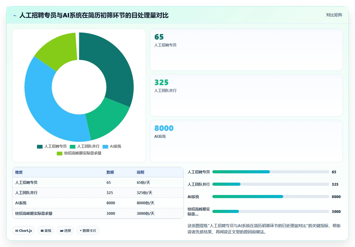Click the lightning icon beside the title
355x247 pixels.
coord(15,15)
